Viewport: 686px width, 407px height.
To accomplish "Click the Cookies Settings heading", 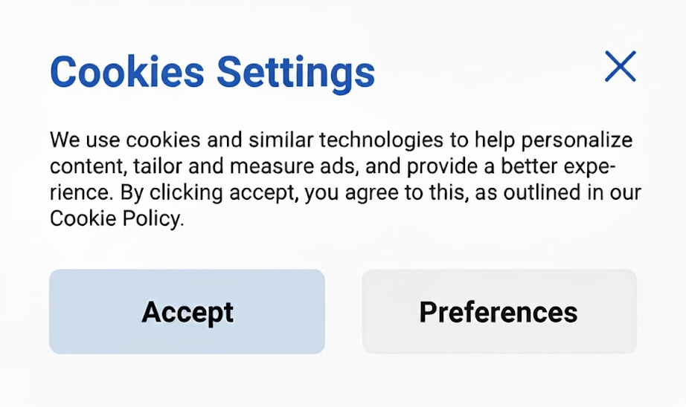I will [212, 71].
